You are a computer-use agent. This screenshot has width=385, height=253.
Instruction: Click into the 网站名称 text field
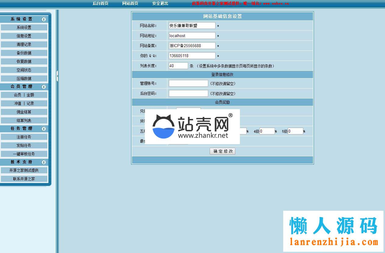click(x=192, y=26)
